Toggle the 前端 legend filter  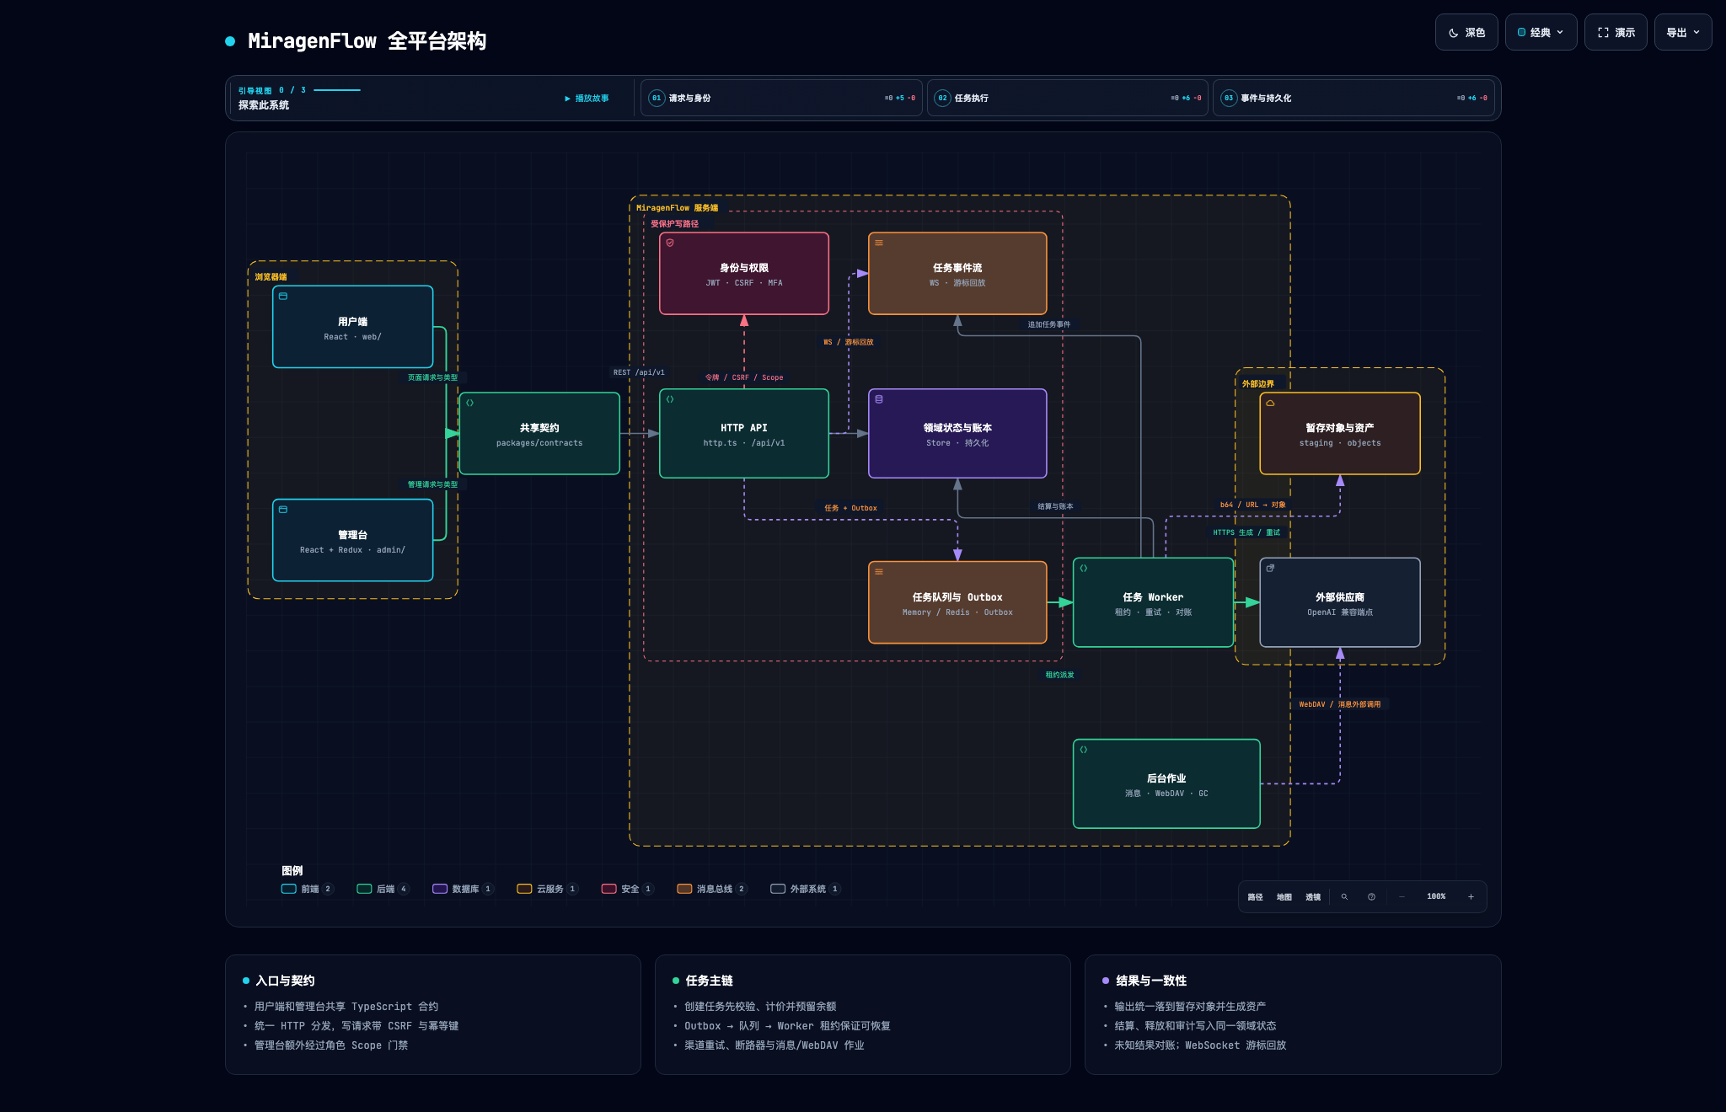[x=308, y=889]
